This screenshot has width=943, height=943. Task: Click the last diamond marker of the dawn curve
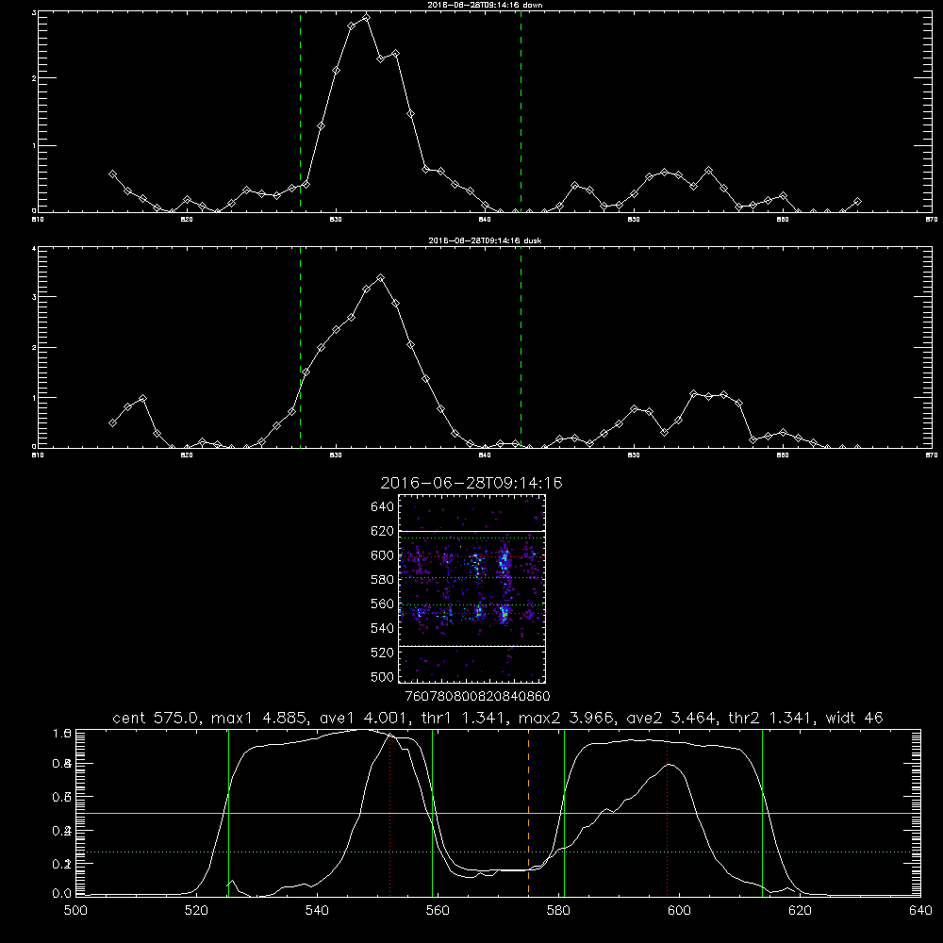pos(857,201)
